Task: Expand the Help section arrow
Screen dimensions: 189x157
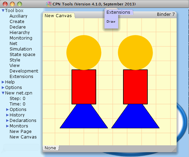Action: click(3, 82)
